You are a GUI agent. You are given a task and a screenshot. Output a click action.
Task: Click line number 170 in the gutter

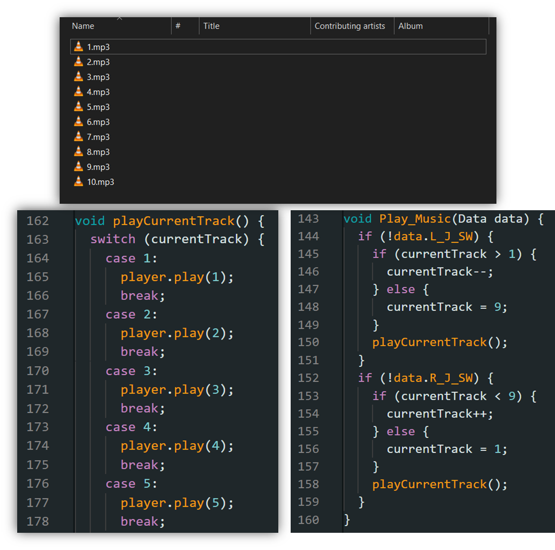tap(38, 371)
